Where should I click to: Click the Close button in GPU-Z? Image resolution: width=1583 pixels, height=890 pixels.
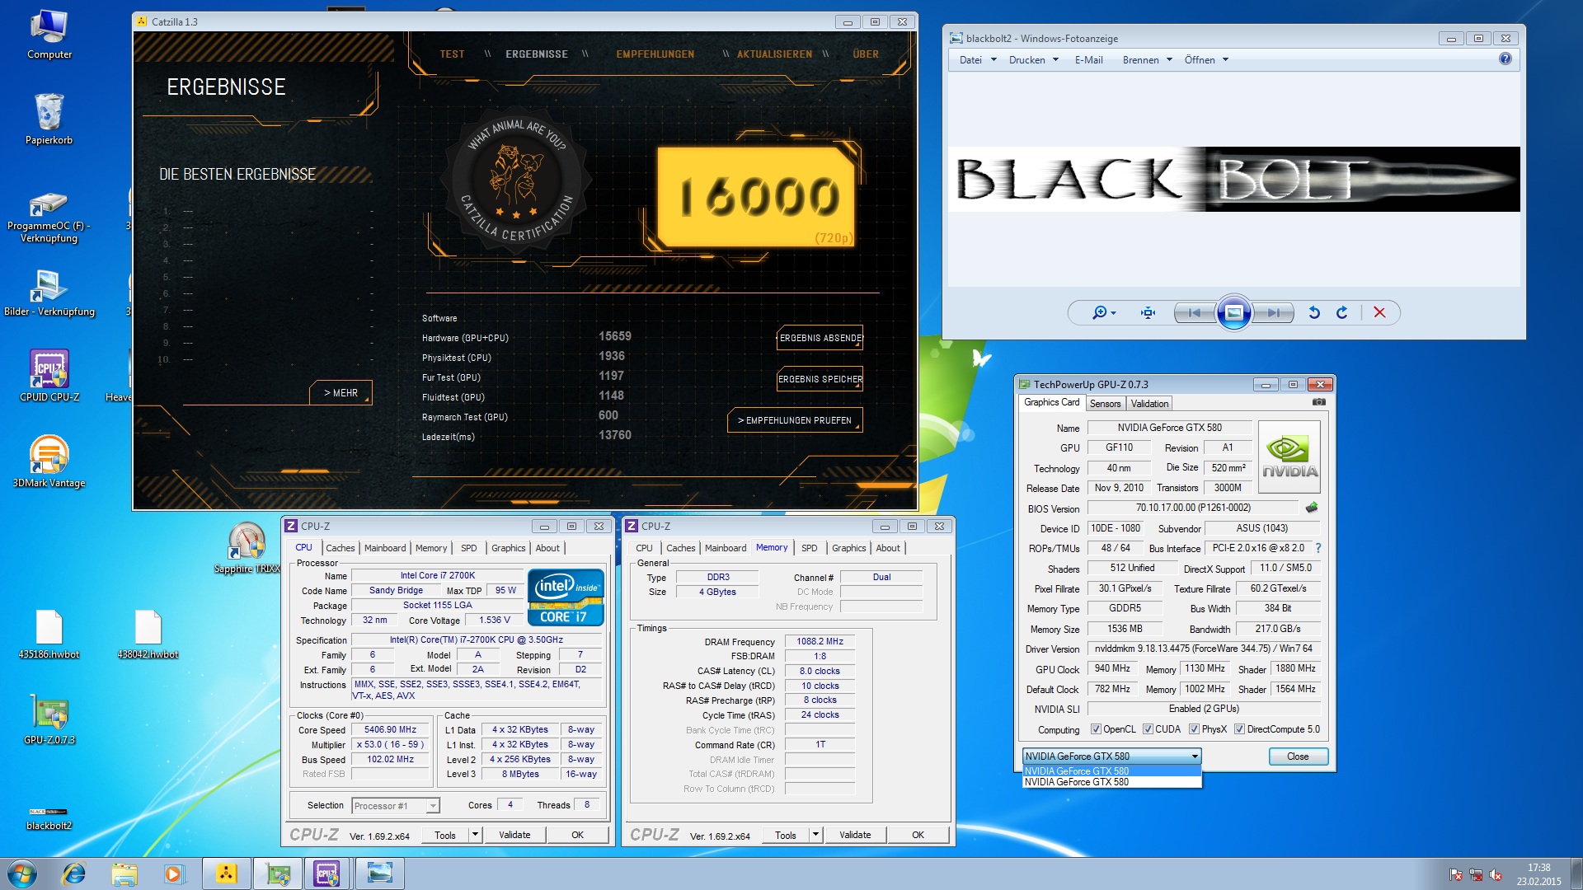tap(1298, 756)
